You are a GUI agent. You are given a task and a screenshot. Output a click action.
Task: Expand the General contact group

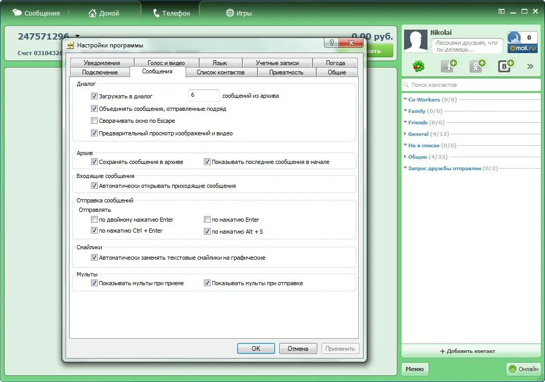405,134
